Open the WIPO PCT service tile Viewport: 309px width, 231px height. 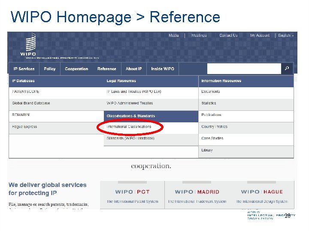click(133, 195)
